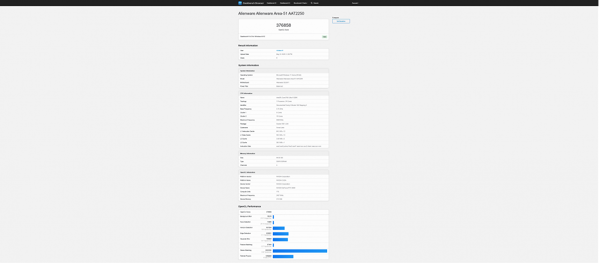Click the Feature Matching row label
The image size is (599, 263).
click(x=246, y=244)
